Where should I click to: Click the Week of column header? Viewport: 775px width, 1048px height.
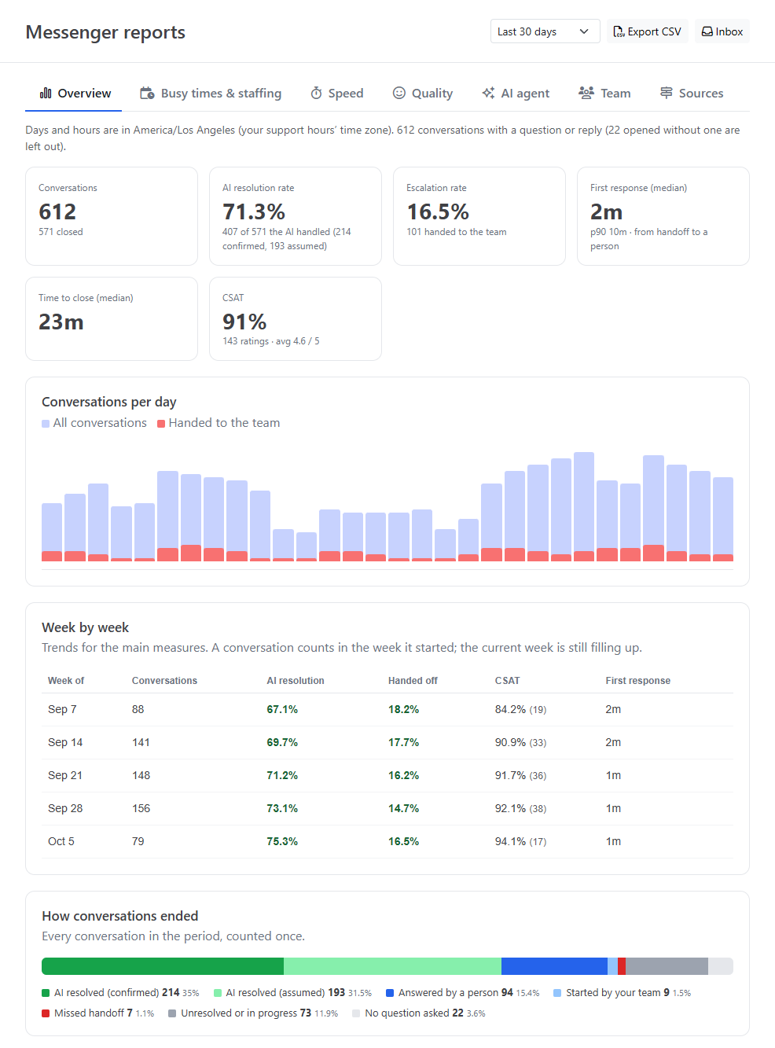coord(66,681)
